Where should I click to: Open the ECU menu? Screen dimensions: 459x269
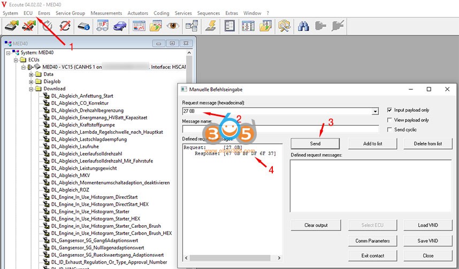pos(28,13)
